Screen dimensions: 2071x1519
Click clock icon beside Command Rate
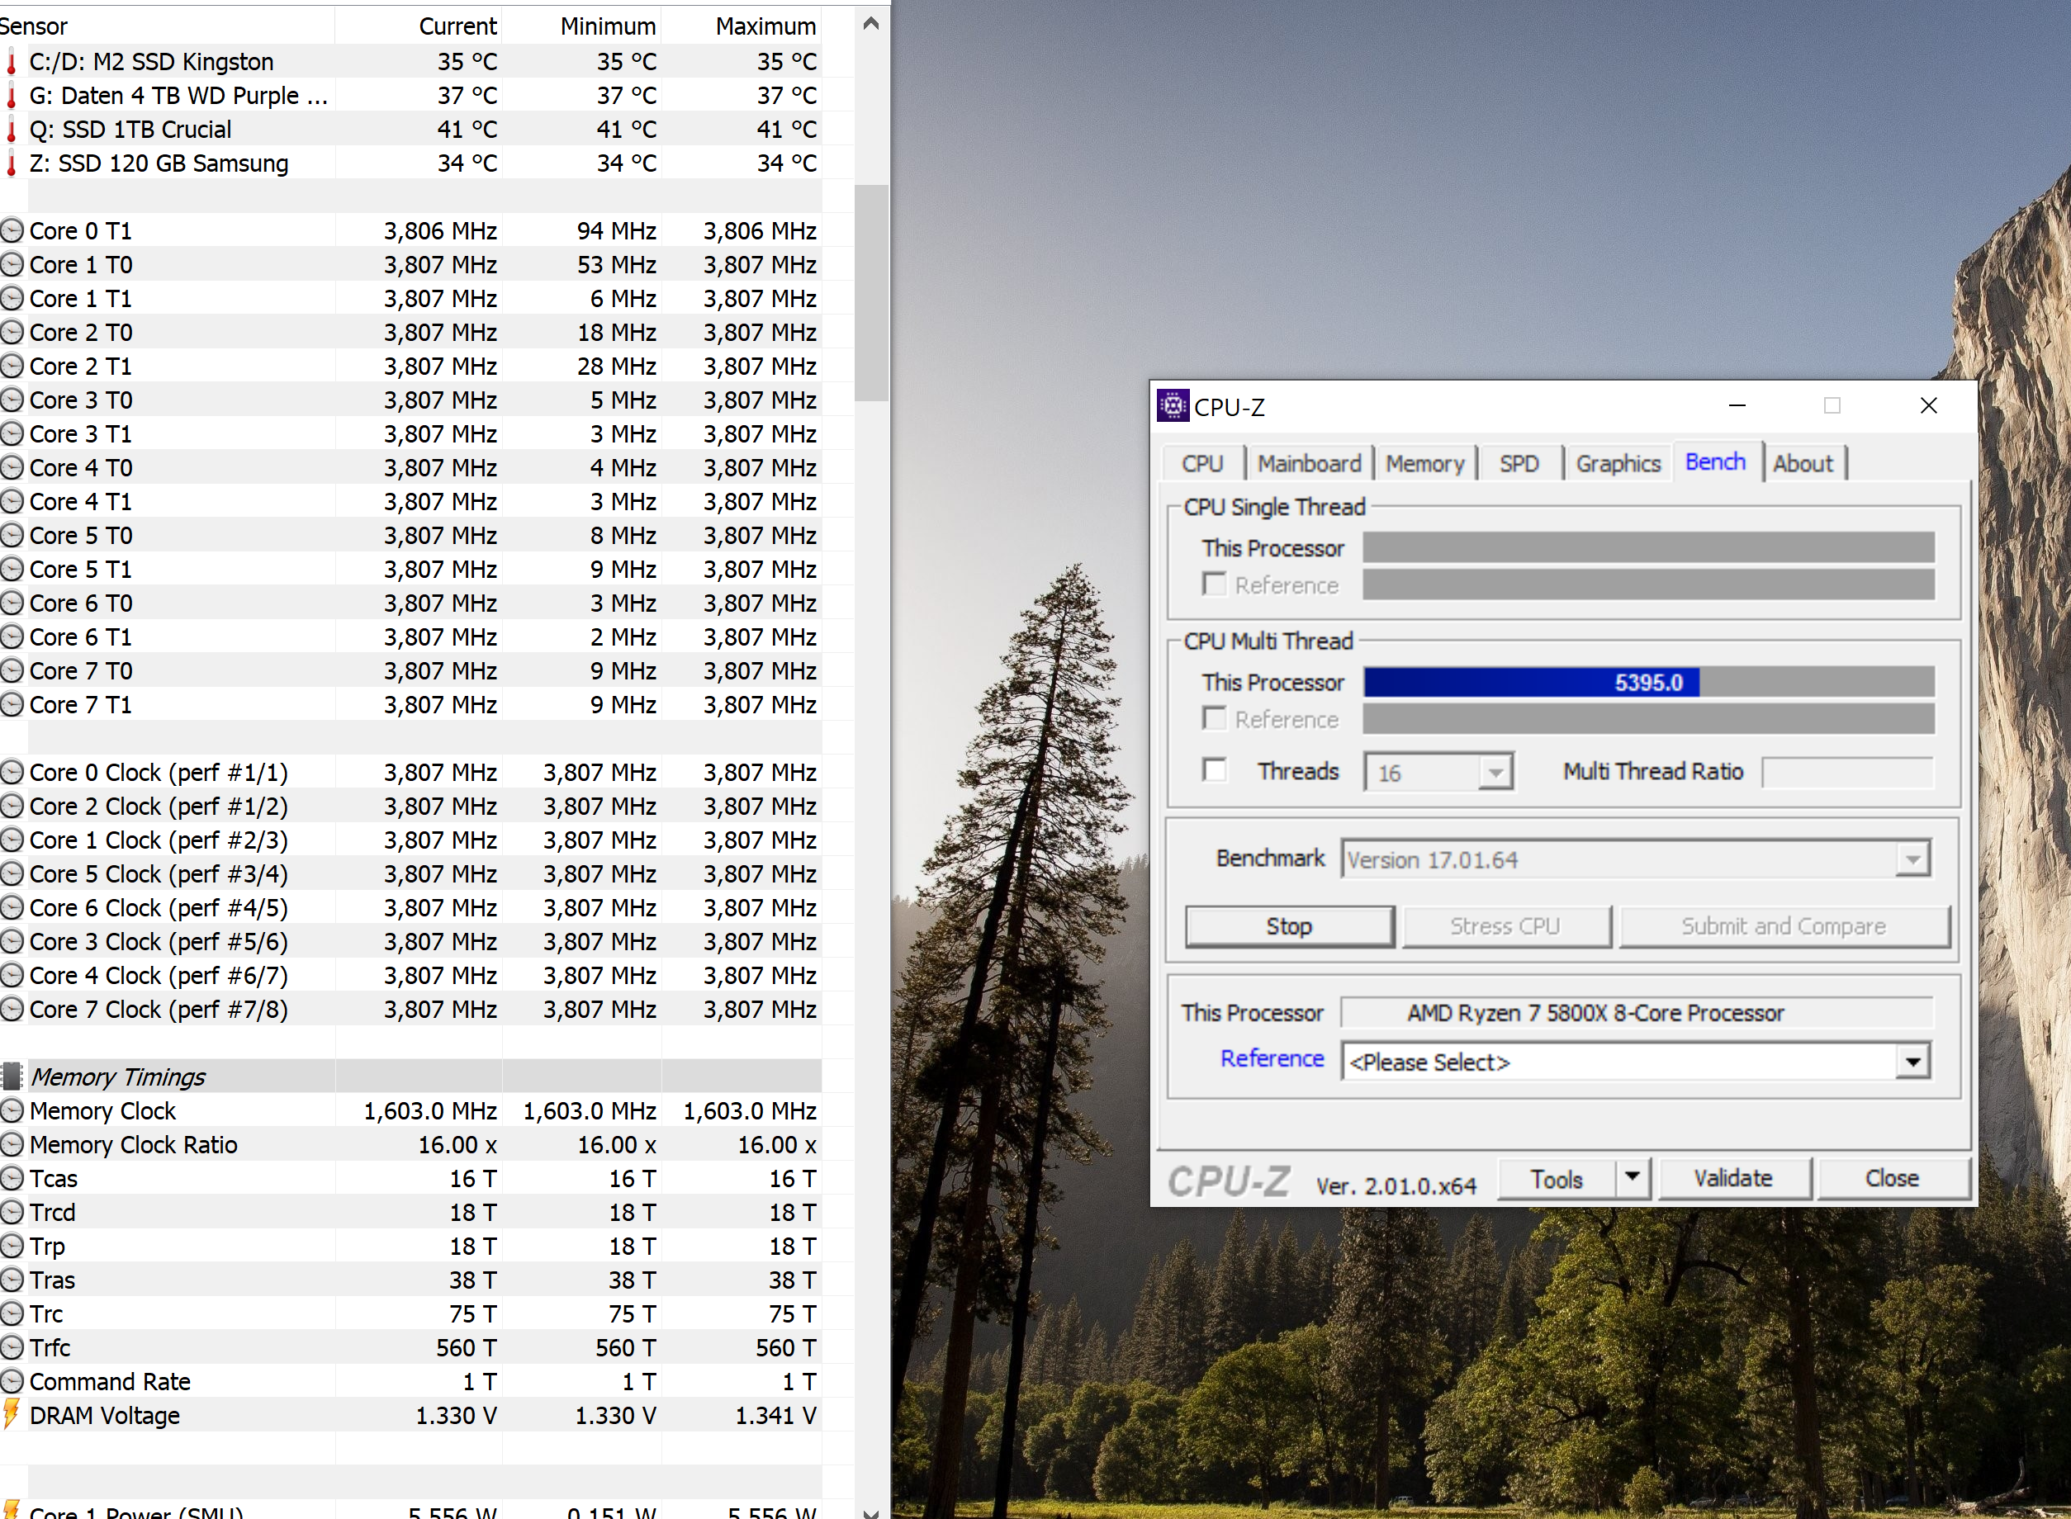(x=12, y=1381)
